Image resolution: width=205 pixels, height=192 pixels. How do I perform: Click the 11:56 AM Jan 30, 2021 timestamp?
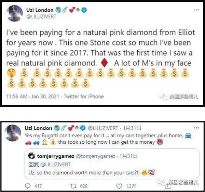(x=33, y=97)
